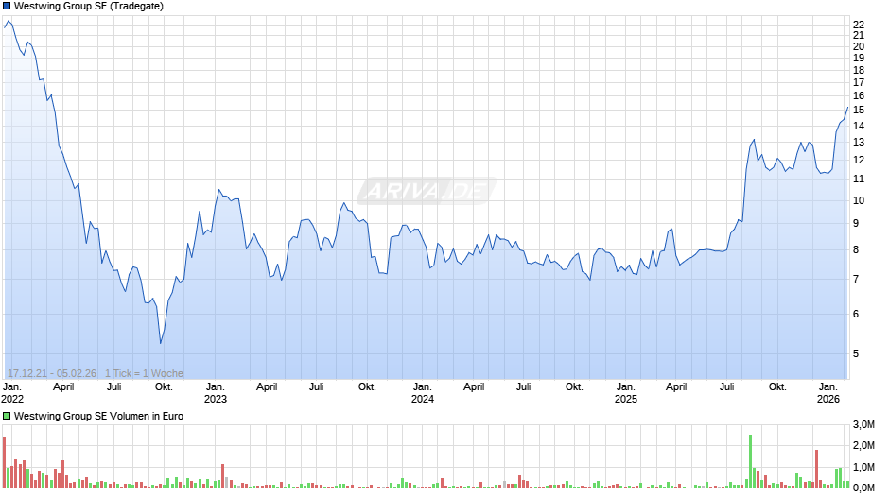Click the price axis value 15

(x=859, y=110)
